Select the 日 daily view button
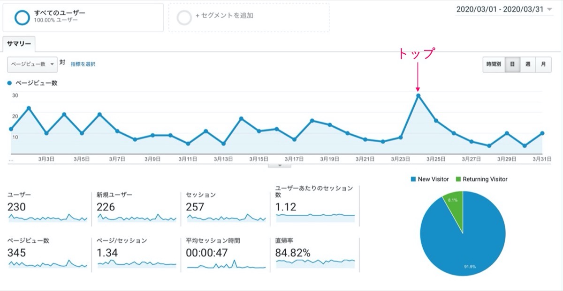This screenshot has height=291, width=563. point(512,65)
